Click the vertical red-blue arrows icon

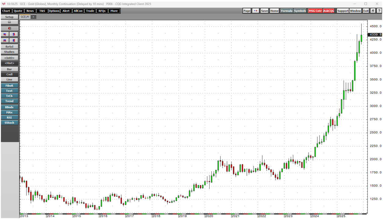14,35
